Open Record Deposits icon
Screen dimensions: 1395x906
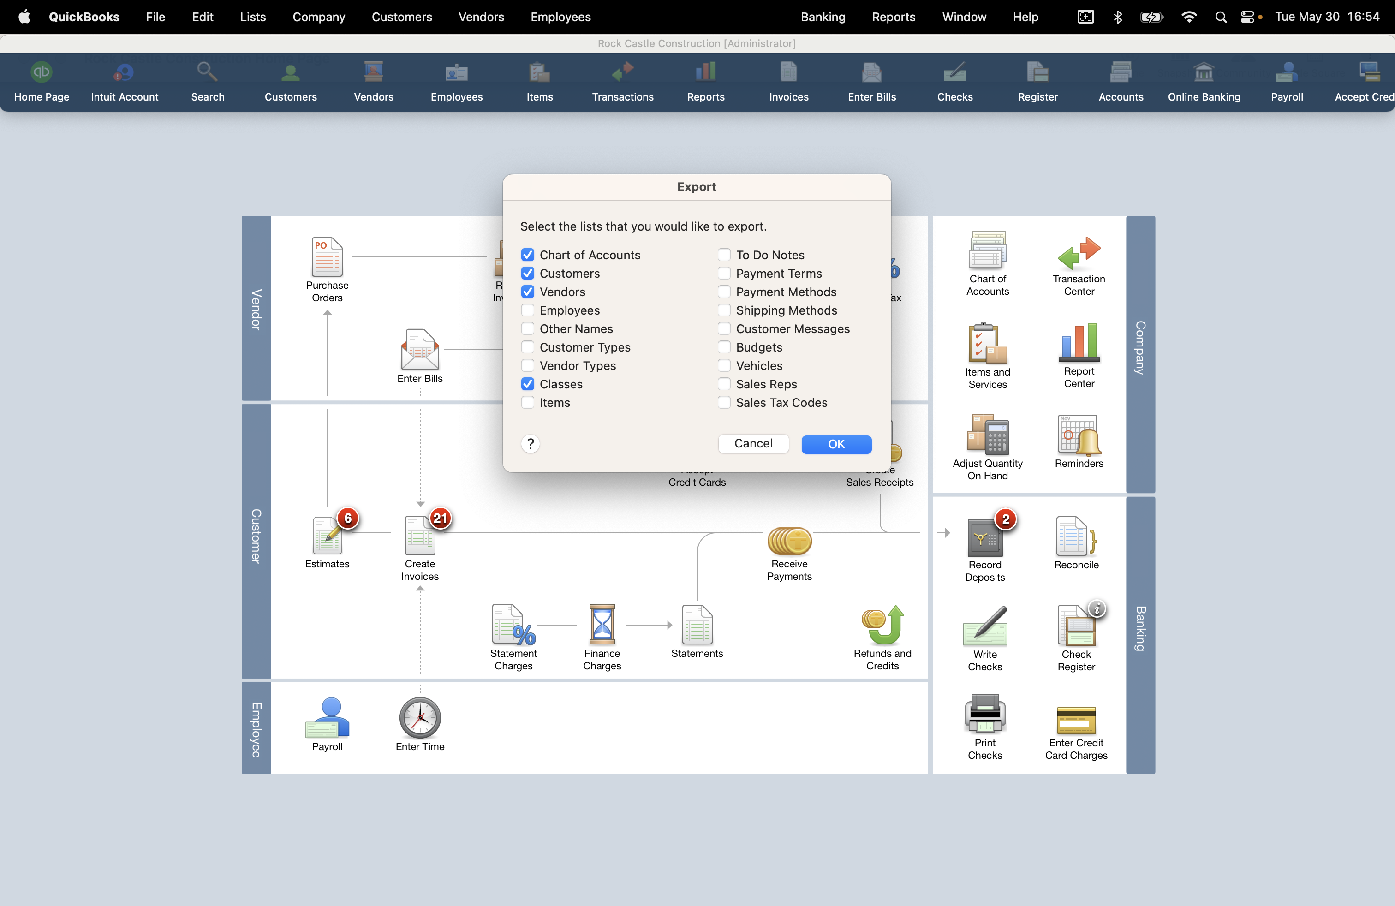tap(985, 537)
